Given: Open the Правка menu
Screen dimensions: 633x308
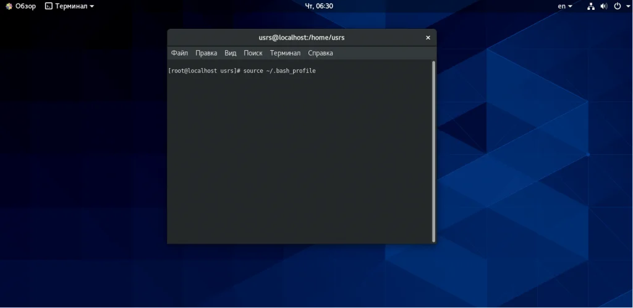Looking at the screenshot, I should pos(206,53).
